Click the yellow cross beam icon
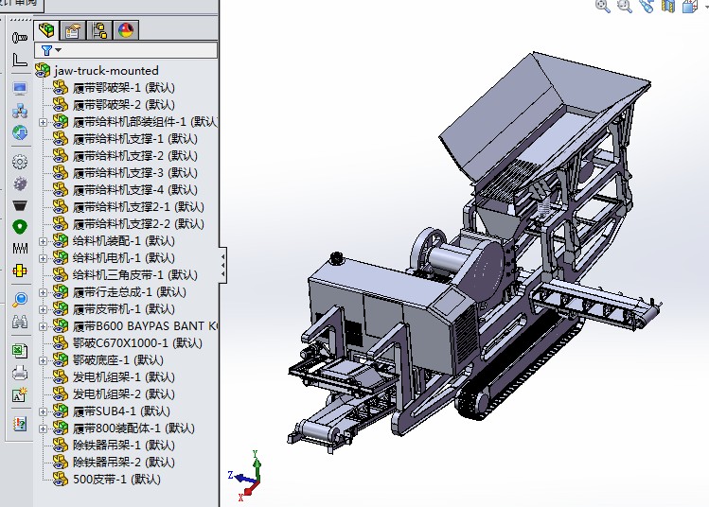The width and height of the screenshot is (709, 507). point(20,271)
